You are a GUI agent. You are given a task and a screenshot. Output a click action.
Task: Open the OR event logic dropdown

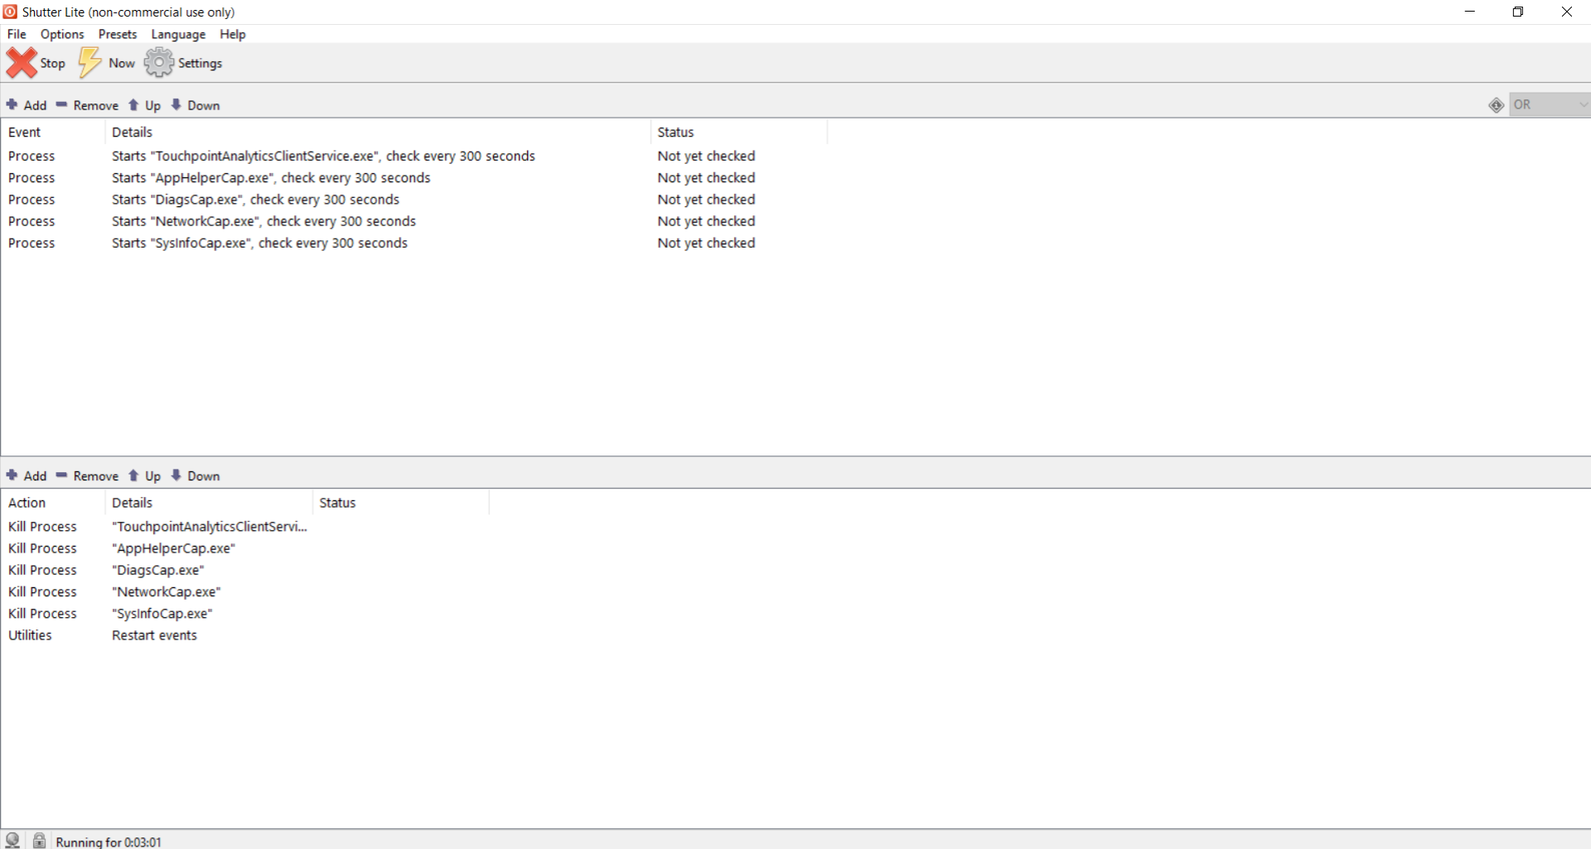coord(1550,105)
